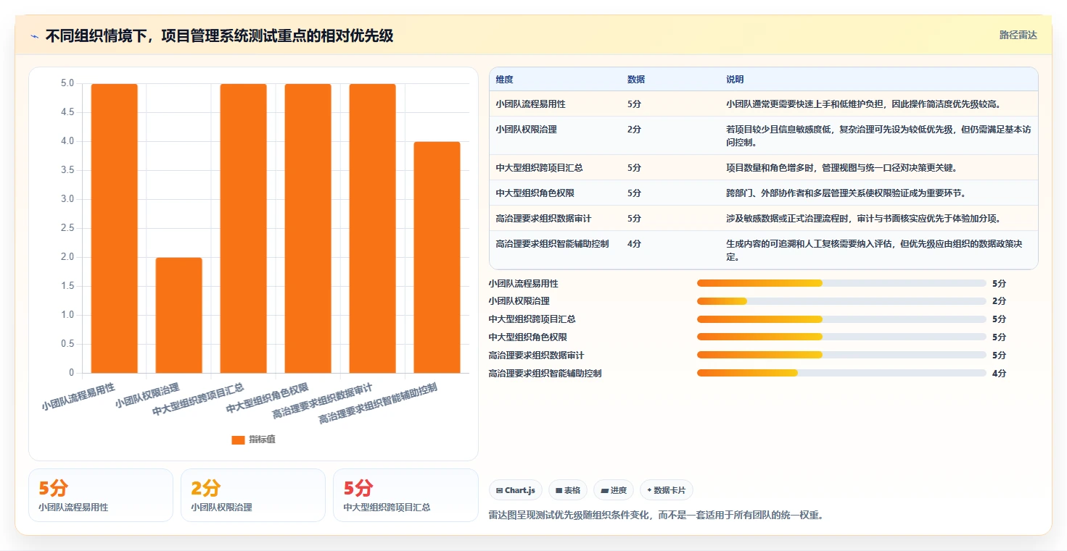Screen dimensions: 1067x551
Task: Click the 高治理要求组织智能辅助控制 progress bar
Action: pos(841,373)
